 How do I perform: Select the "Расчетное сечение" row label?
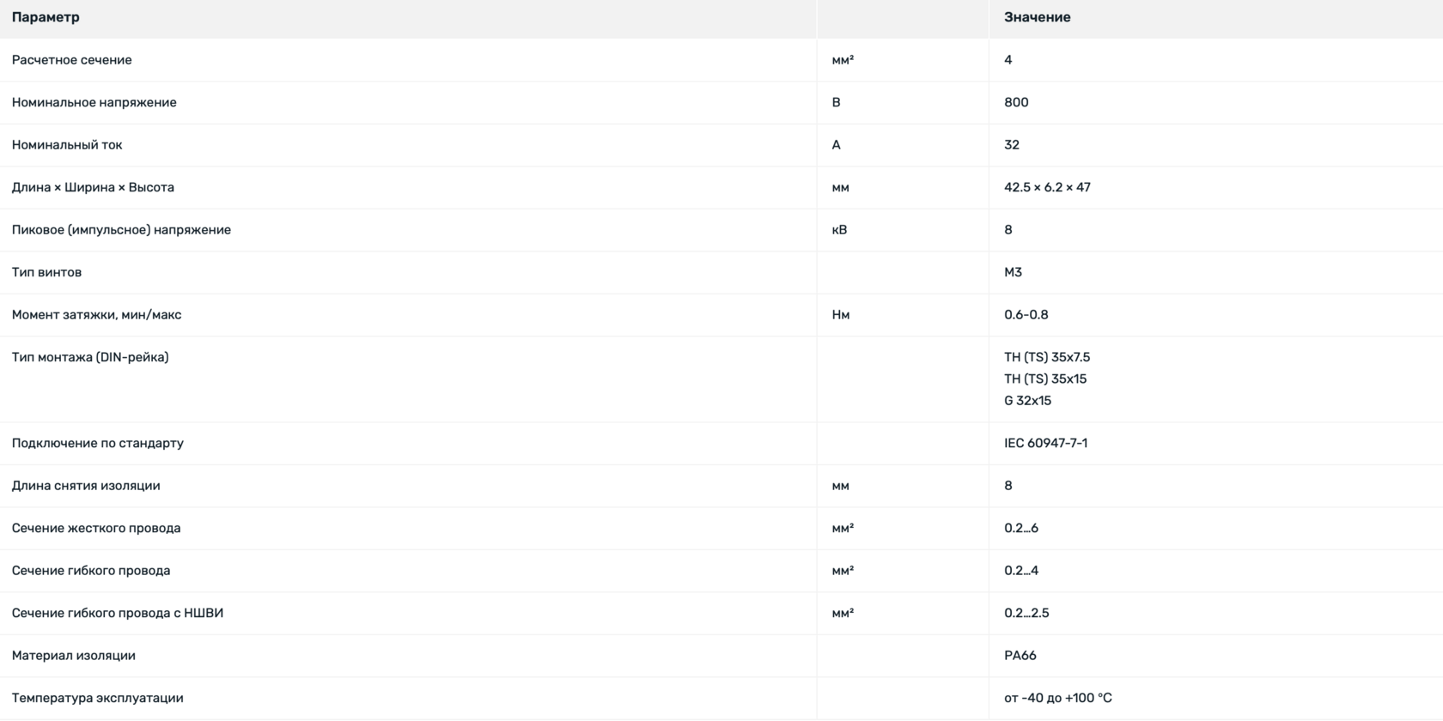[x=72, y=60]
